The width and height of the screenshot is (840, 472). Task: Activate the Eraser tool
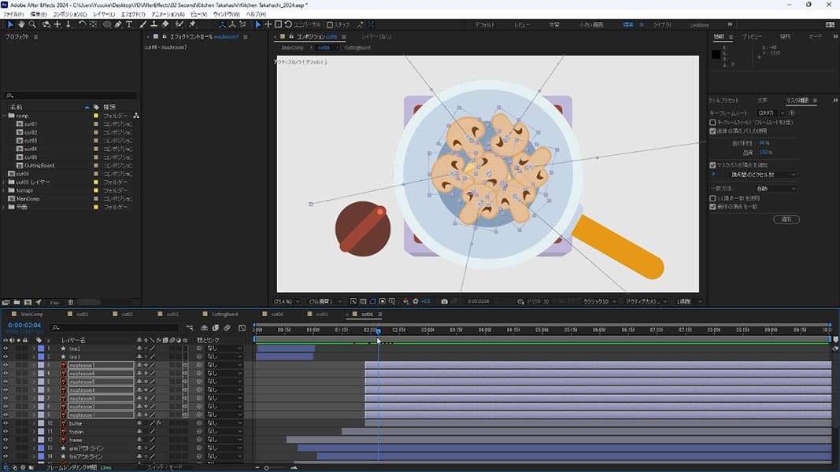165,24
